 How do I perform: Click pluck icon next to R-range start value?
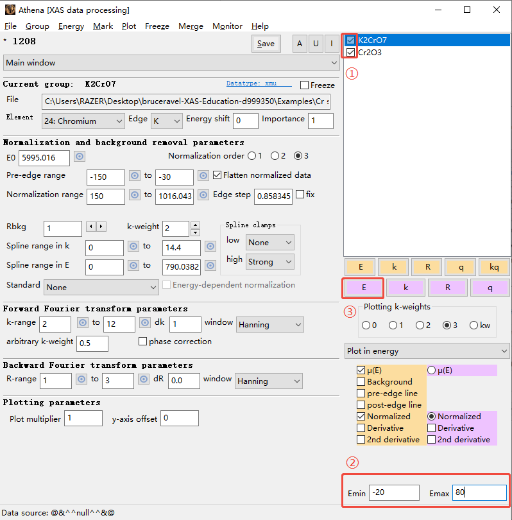[x=81, y=379]
